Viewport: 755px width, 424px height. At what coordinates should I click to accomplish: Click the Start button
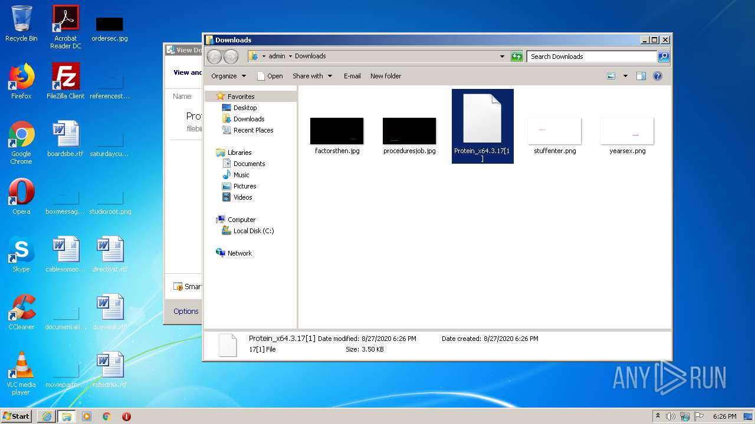pyautogui.click(x=17, y=416)
